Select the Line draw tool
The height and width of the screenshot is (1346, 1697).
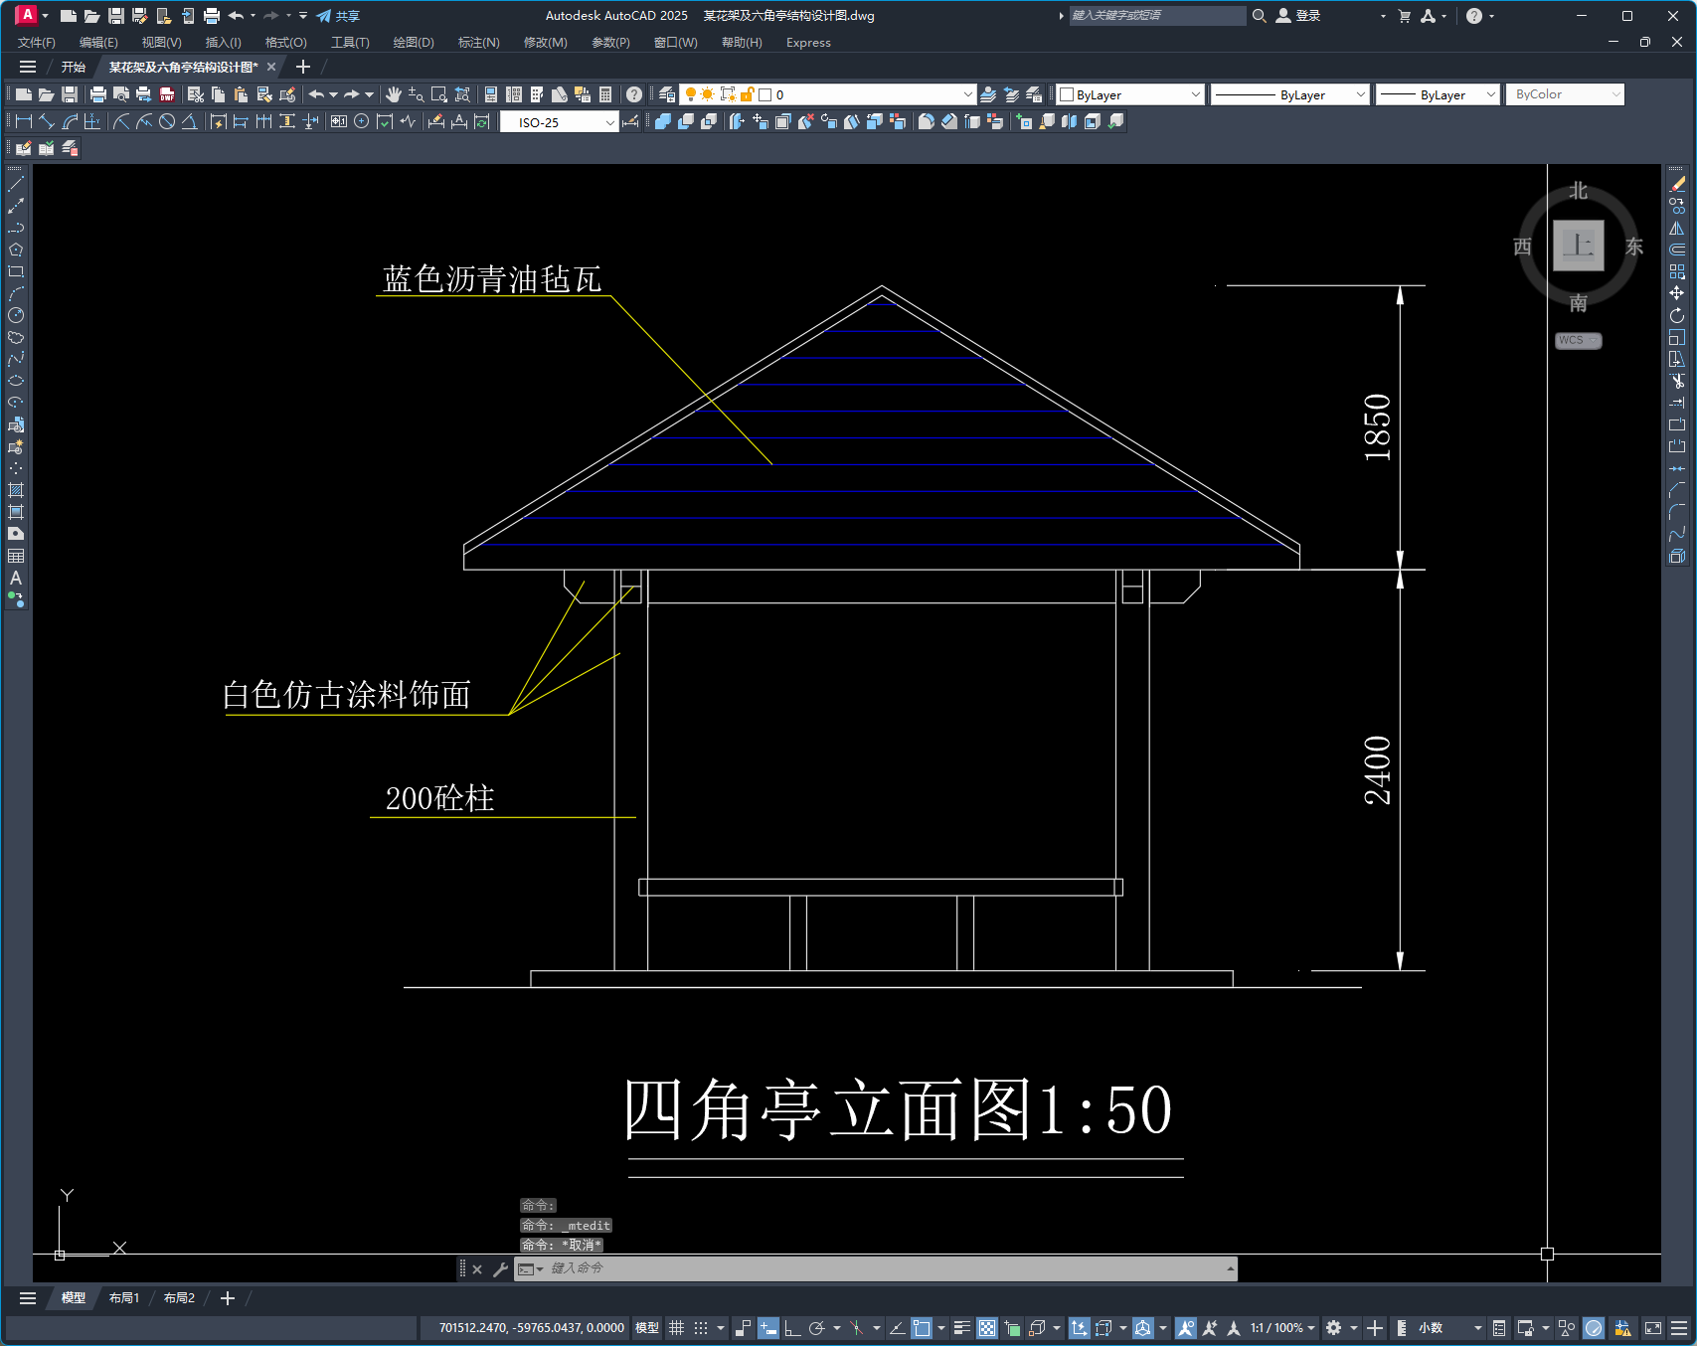pyautogui.click(x=16, y=184)
